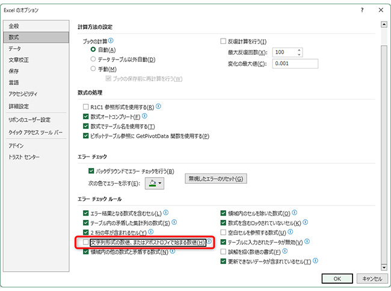Decrease 最大反復回数 with spinner down arrow
Screen dimensions: 391x291
tap(299, 54)
